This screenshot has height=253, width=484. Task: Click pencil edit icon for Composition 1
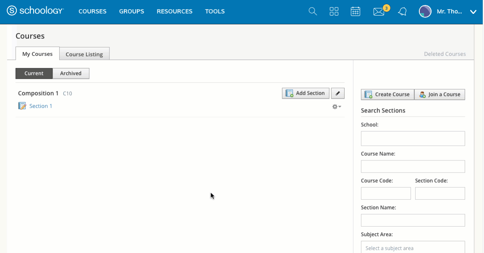pos(337,93)
